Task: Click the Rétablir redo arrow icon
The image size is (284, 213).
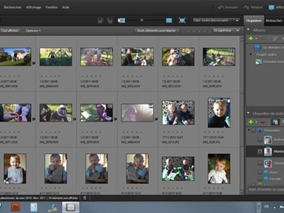Action: pyautogui.click(x=246, y=8)
